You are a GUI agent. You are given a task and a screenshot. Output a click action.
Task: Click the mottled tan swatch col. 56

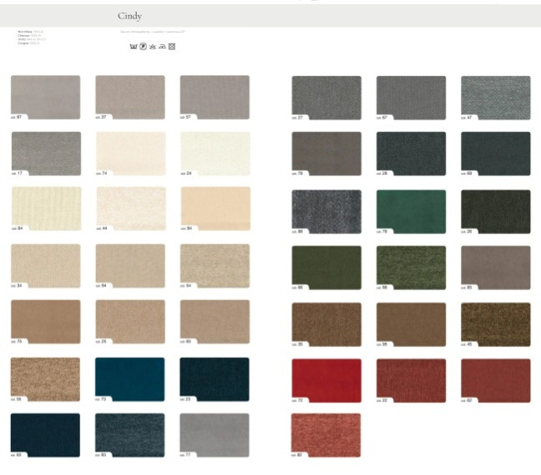tap(46, 379)
